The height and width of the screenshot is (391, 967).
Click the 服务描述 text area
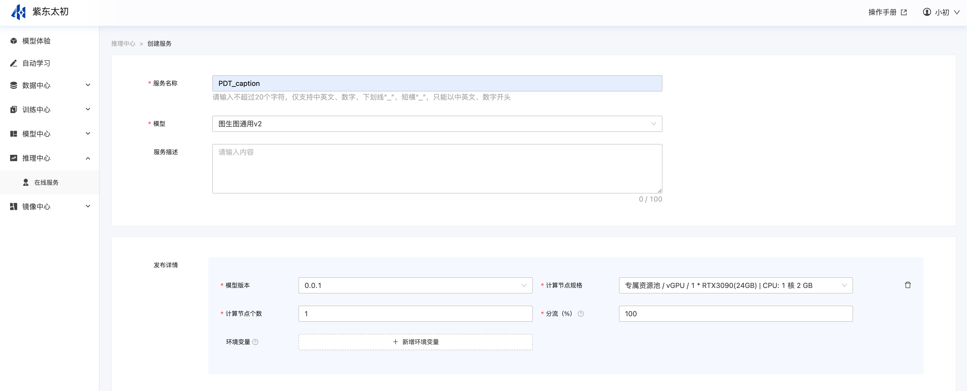pos(437,169)
